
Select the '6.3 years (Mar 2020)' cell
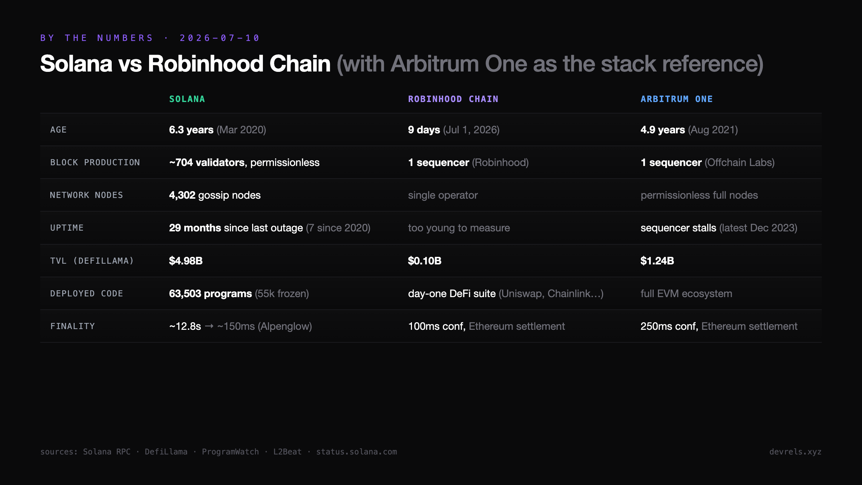(x=218, y=130)
